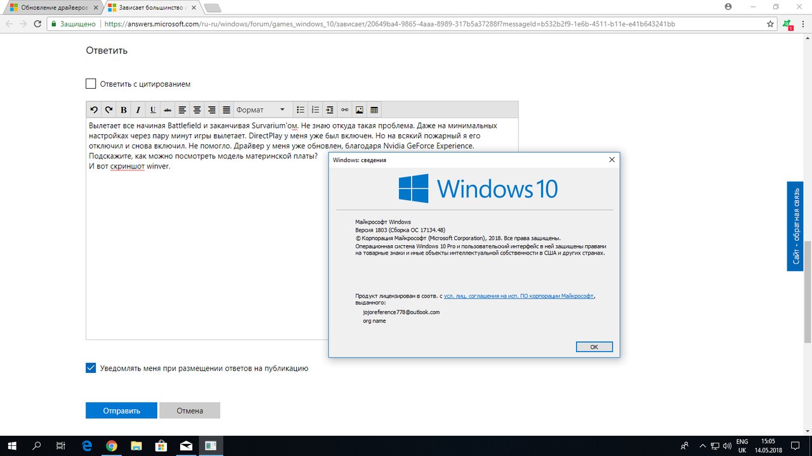Increase text indent

coord(330,110)
